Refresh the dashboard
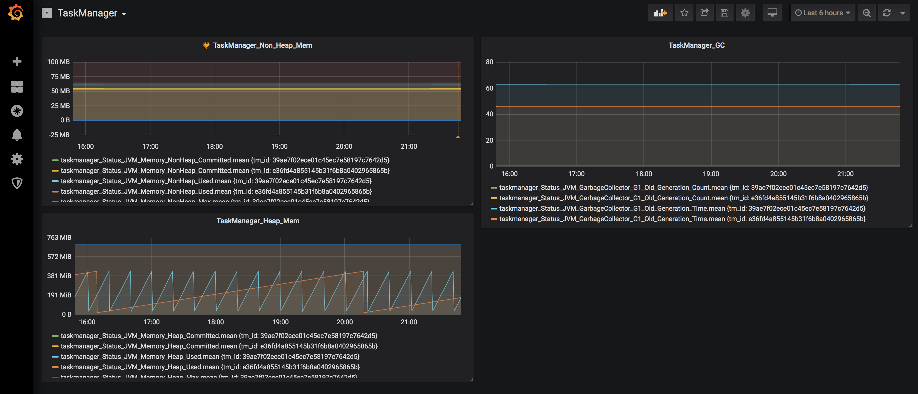918x394 pixels. [x=886, y=13]
